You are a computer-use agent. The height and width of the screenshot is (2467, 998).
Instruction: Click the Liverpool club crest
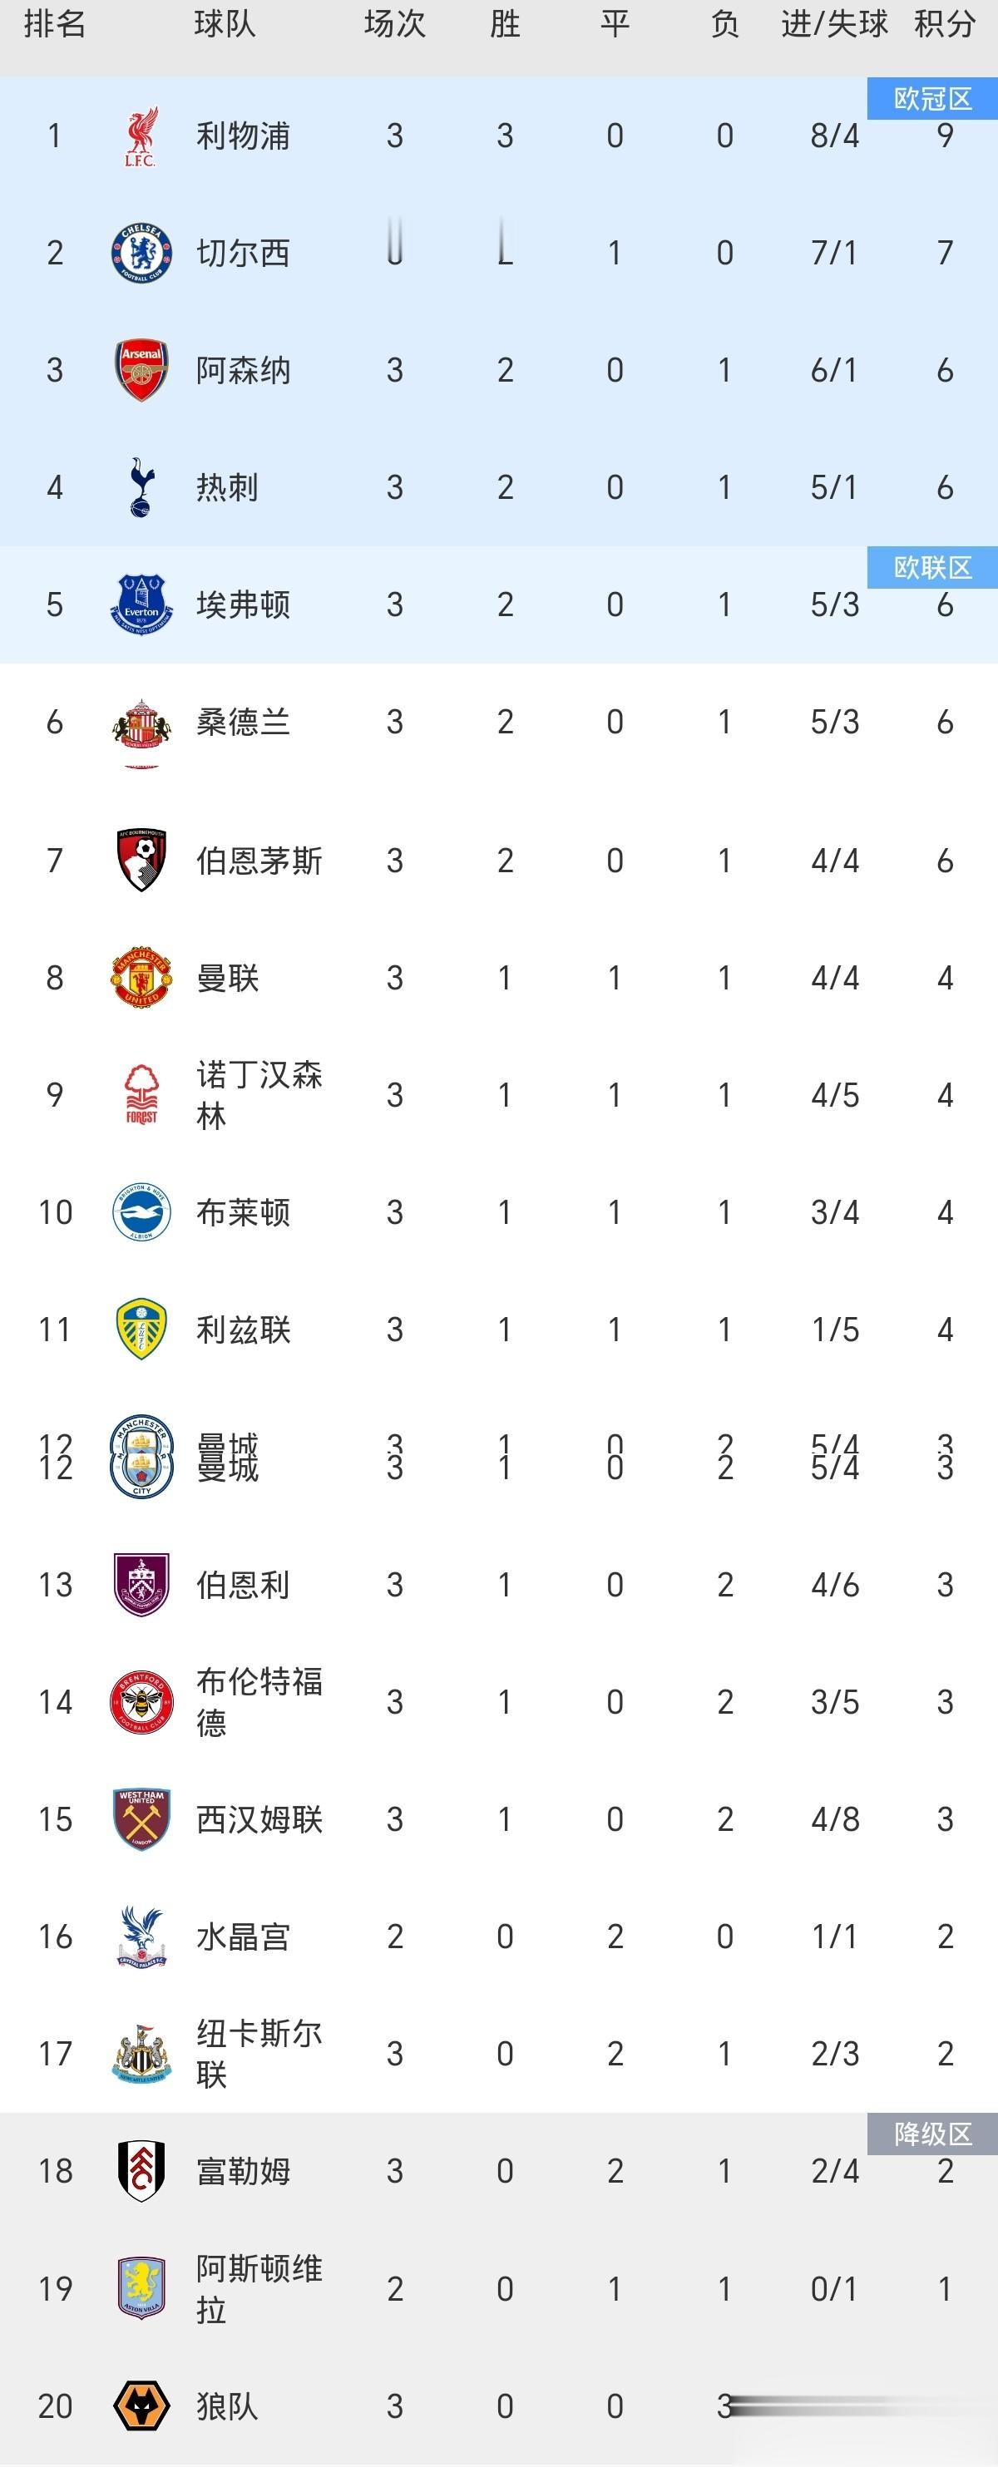[141, 136]
